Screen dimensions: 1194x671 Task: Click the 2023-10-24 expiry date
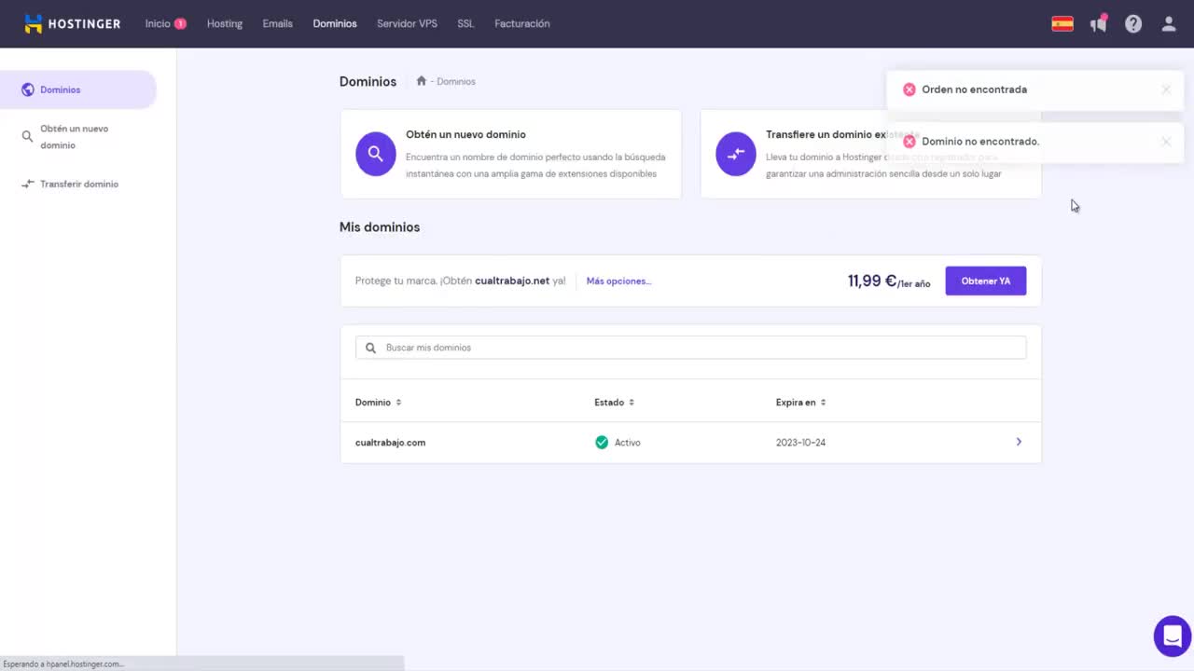click(800, 443)
